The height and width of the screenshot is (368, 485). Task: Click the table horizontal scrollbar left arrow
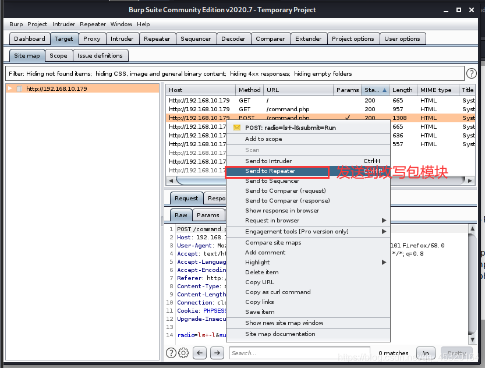click(171, 181)
